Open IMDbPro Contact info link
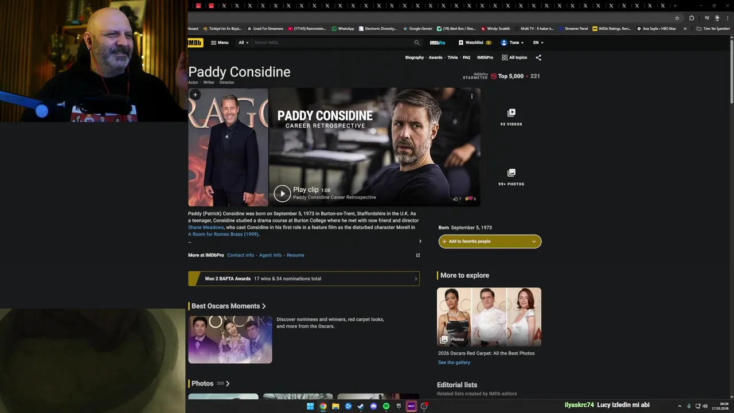This screenshot has height=413, width=734. (240, 255)
